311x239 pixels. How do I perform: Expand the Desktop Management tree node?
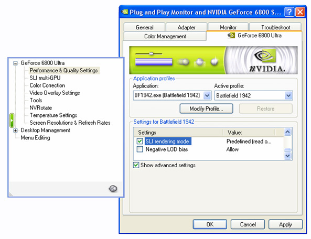click(15, 131)
